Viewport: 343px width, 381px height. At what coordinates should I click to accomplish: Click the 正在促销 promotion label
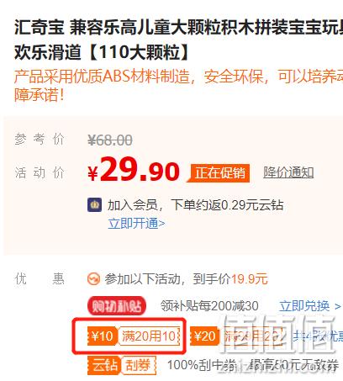(219, 172)
